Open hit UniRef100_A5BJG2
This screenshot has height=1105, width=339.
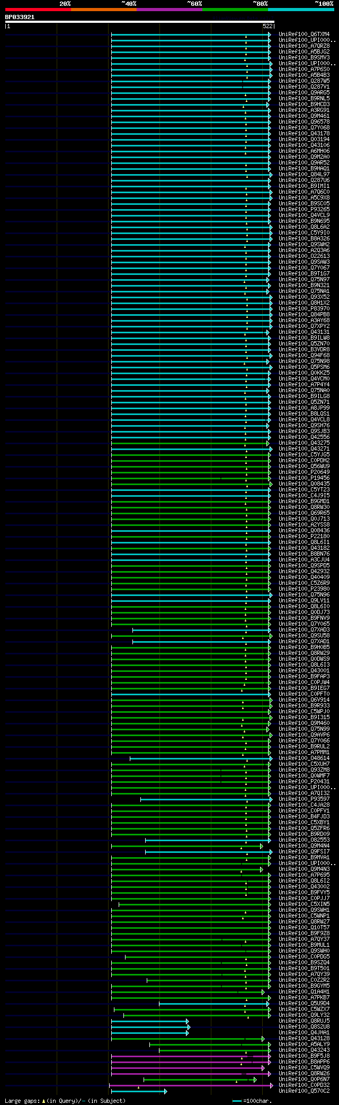tap(304, 52)
